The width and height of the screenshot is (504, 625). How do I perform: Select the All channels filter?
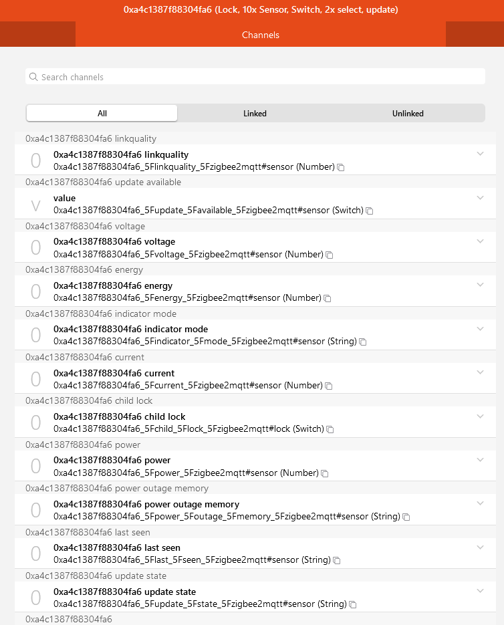102,113
